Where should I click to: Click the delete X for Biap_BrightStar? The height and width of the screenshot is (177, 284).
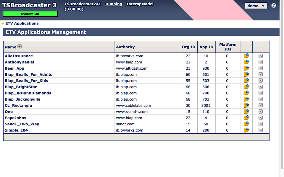(261, 87)
